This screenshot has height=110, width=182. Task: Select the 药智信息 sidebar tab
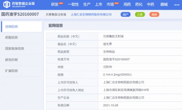tap(22, 37)
